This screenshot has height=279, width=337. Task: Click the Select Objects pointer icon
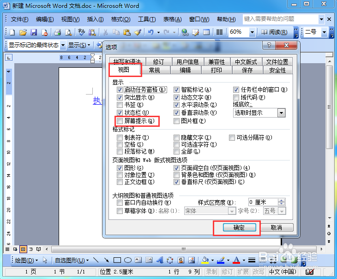tap(45, 261)
